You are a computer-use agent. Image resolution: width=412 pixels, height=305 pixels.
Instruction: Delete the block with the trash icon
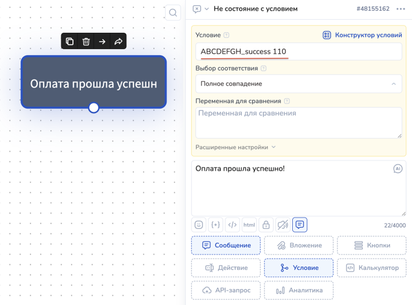click(86, 41)
